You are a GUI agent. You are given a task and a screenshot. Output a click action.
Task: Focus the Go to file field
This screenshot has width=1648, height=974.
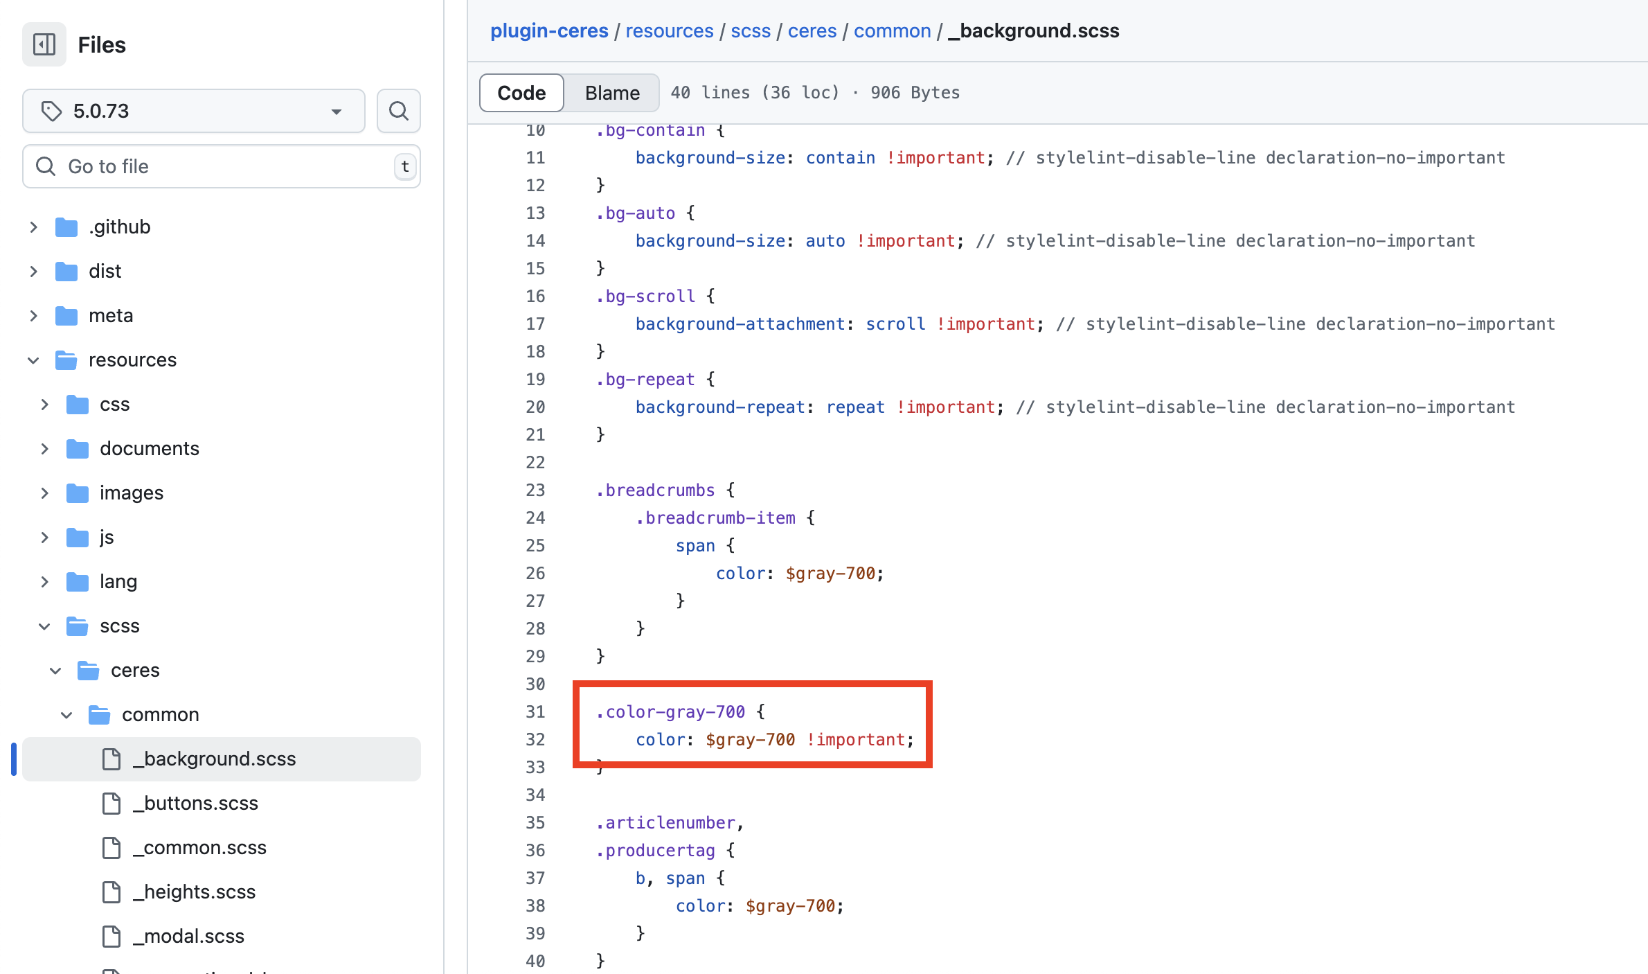(x=222, y=166)
